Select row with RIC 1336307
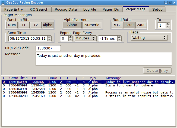This screenshot has width=177, height=128. click(88, 82)
